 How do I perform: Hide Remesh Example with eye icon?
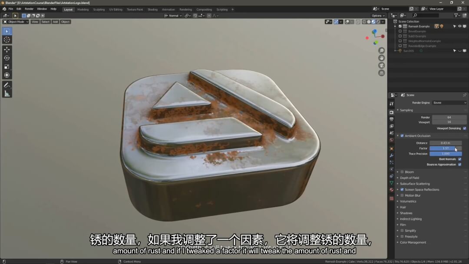coord(460,26)
